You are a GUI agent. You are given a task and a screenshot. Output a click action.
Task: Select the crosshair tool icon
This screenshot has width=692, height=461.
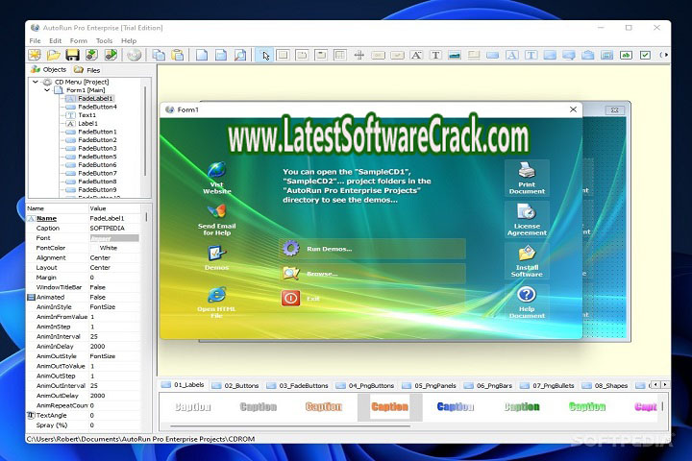359,55
